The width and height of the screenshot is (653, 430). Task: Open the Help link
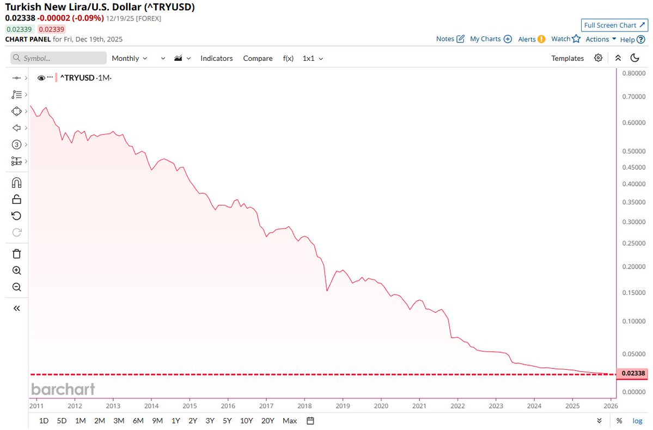pyautogui.click(x=632, y=40)
